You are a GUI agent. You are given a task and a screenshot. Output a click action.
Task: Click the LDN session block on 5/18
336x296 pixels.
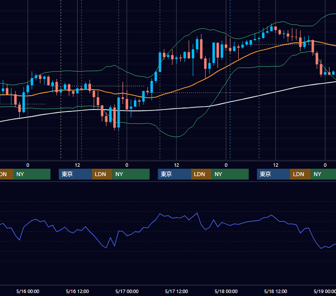300,174
